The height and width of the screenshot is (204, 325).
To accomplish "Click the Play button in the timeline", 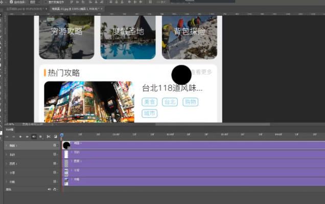I will click(20, 137).
